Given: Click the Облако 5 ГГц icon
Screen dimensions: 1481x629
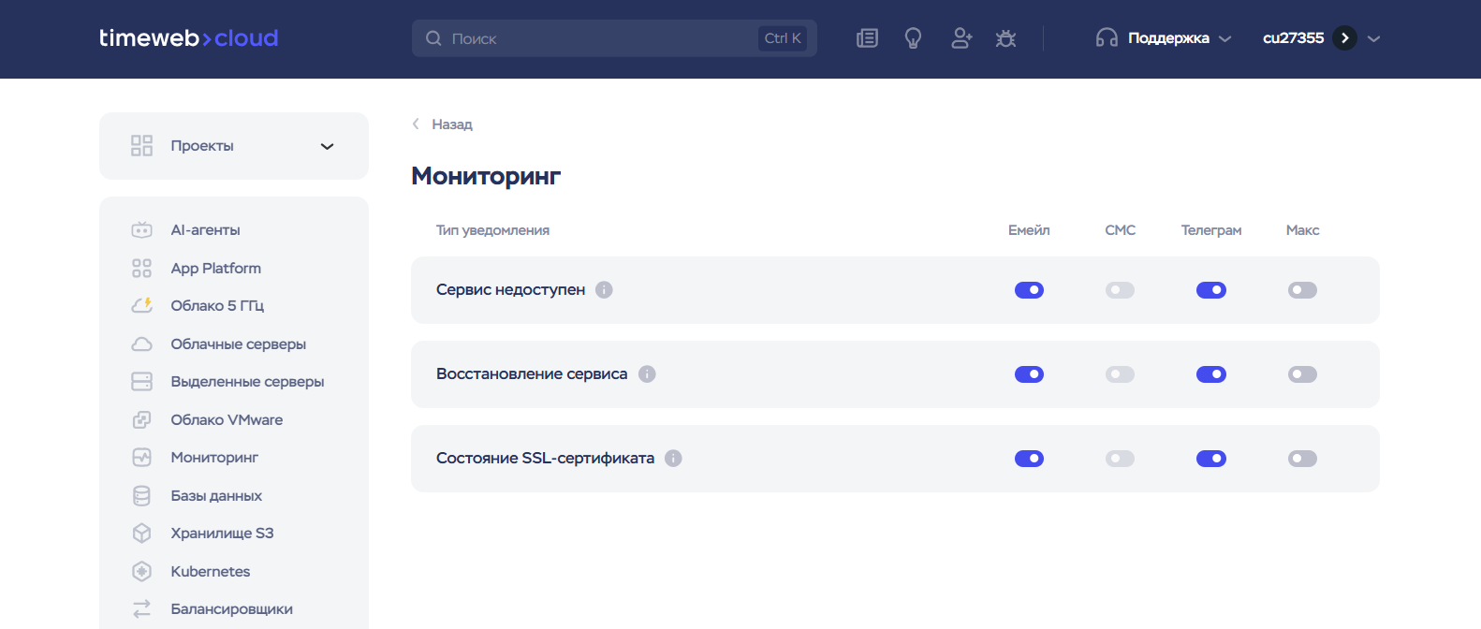Looking at the screenshot, I should (x=141, y=306).
